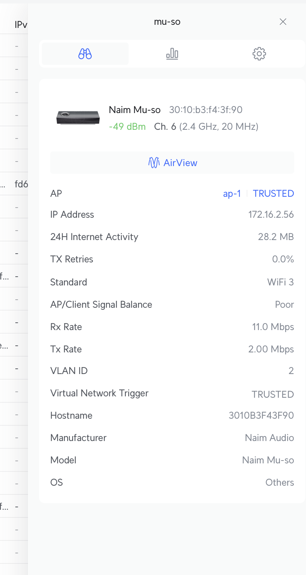This screenshot has height=575, width=306.
Task: Open the TRUSTED network link
Action: click(273, 194)
